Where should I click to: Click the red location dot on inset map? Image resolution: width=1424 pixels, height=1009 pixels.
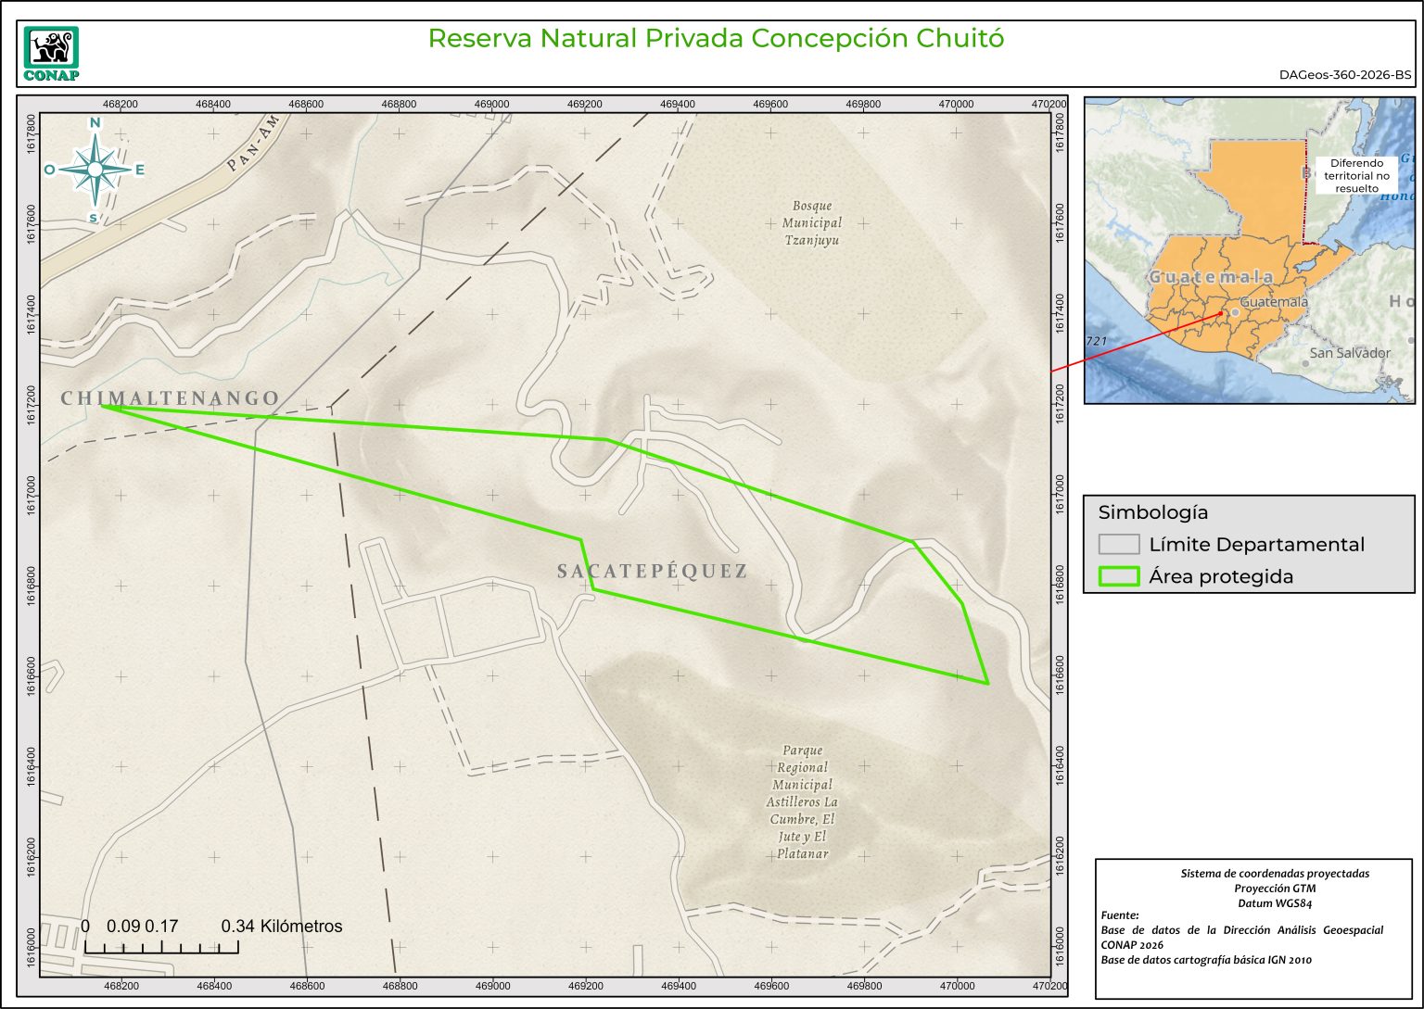coord(1221,315)
